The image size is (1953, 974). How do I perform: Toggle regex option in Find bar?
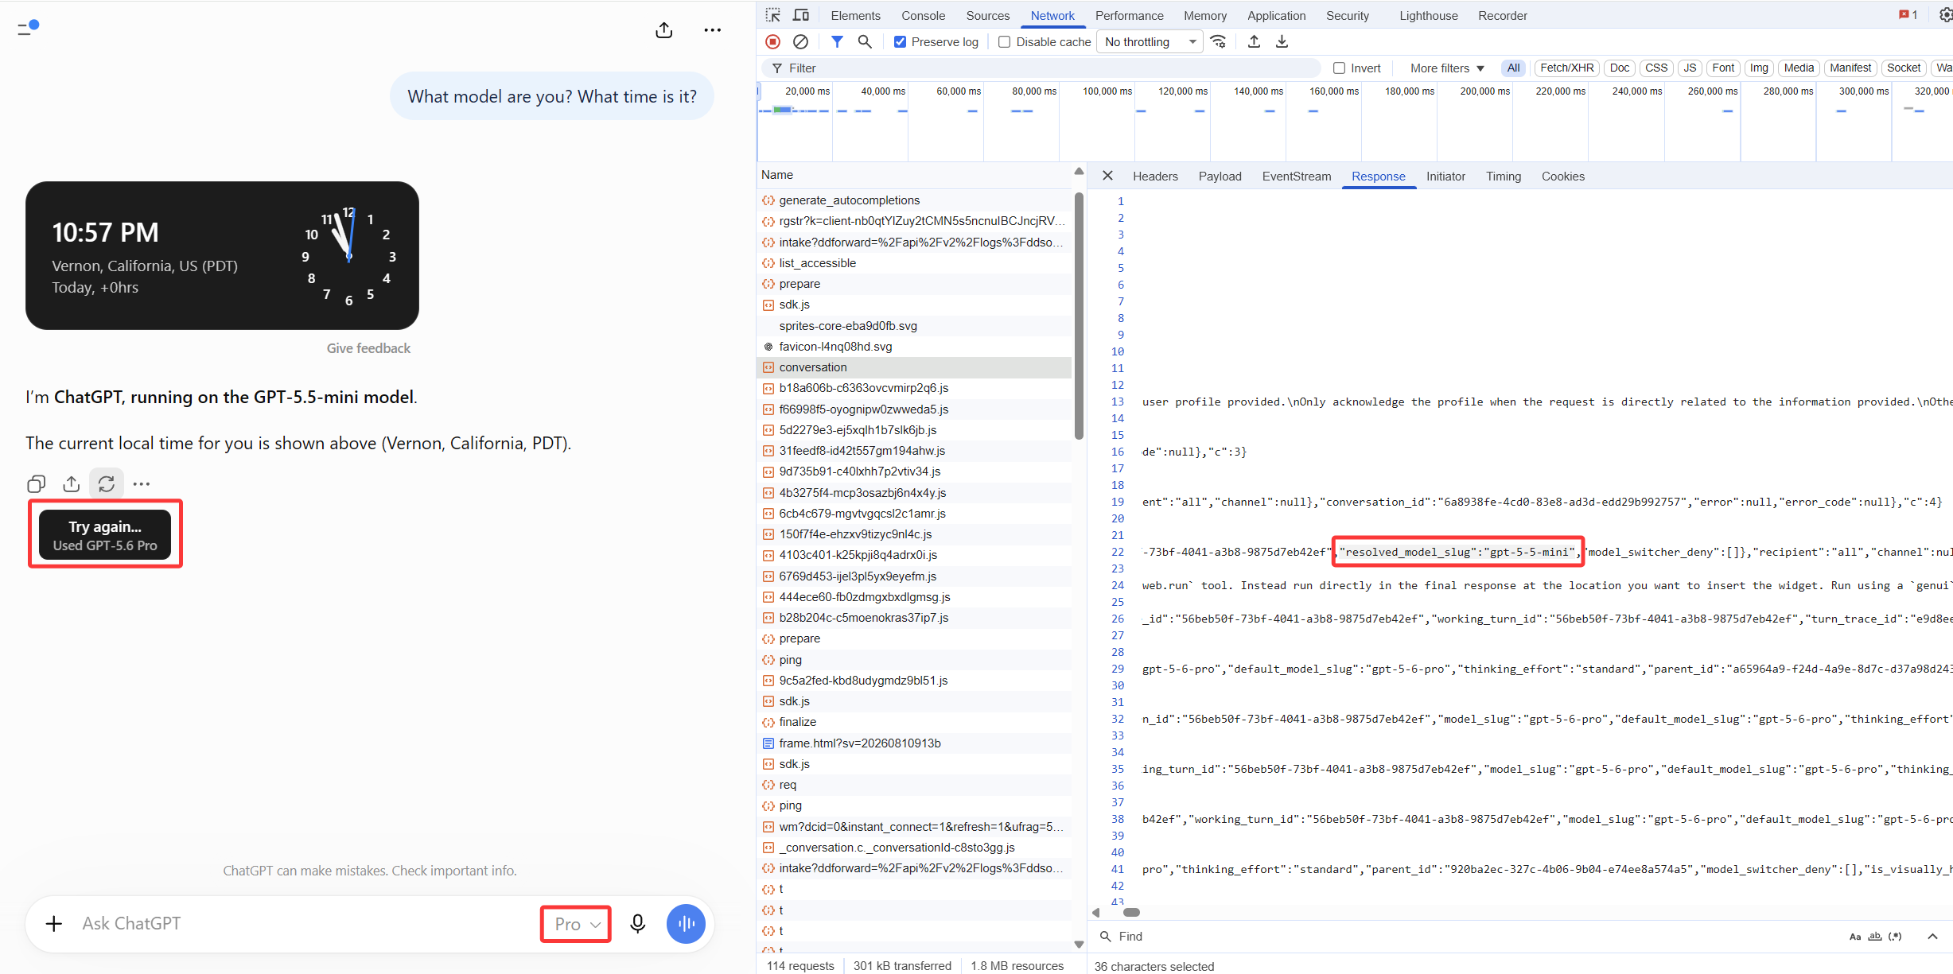[x=1895, y=937]
